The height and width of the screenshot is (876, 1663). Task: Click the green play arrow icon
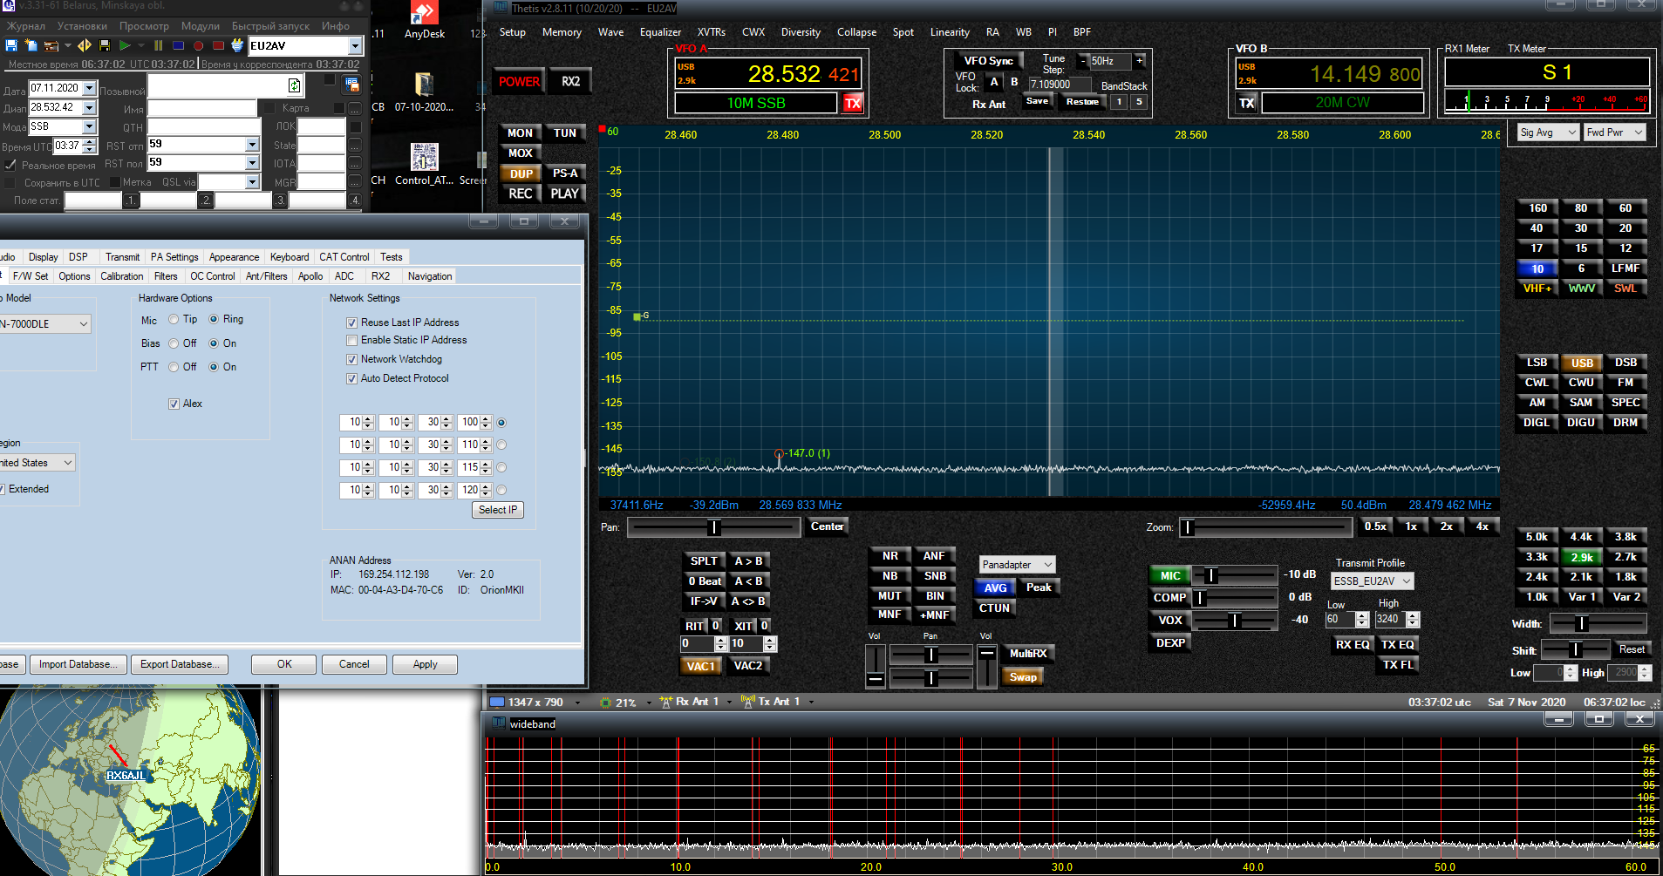[x=125, y=45]
